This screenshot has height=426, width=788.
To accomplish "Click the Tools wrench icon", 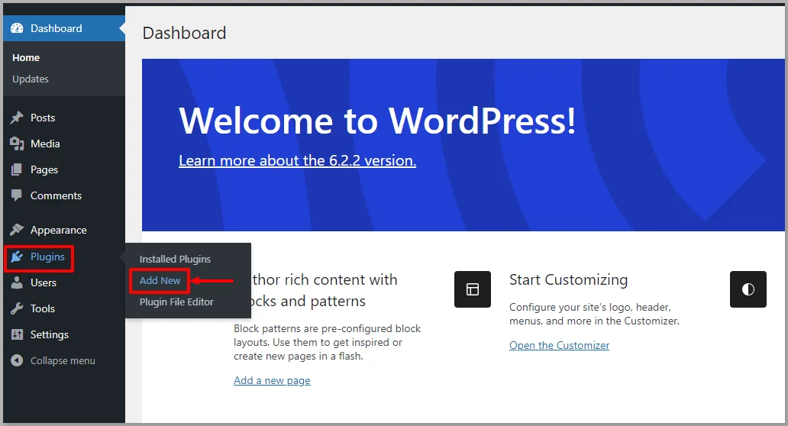I will [x=17, y=308].
